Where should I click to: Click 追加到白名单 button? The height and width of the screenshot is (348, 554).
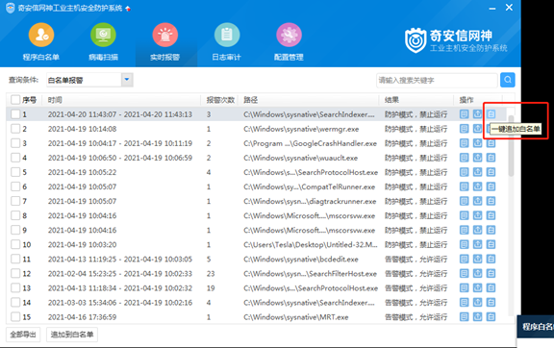coord(72,335)
